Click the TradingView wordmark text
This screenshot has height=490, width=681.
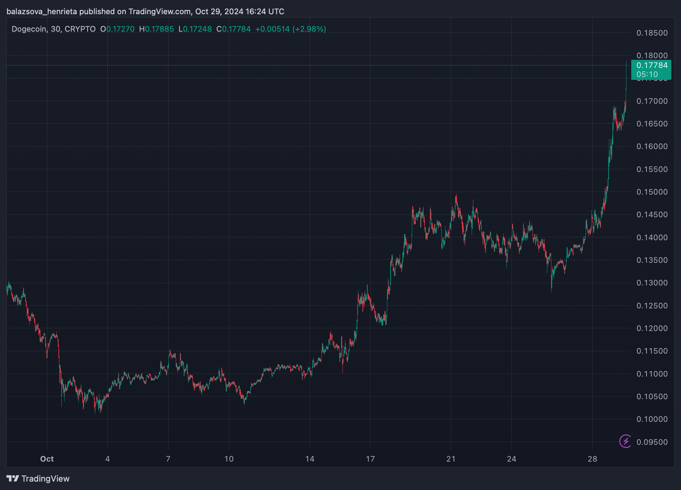46,479
